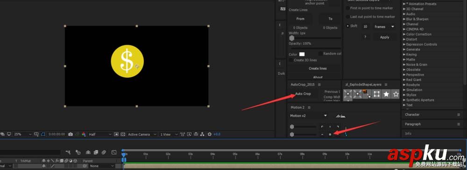The image size is (467, 170).
Task: Open the Active Camera dropdown
Action: (x=142, y=134)
